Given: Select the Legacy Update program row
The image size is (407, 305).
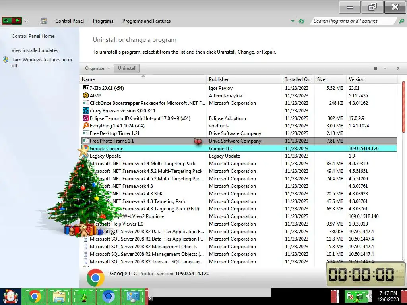Looking at the screenshot, I should tap(239, 156).
